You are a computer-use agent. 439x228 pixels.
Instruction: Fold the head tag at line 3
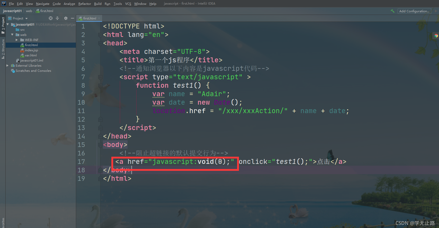100,43
